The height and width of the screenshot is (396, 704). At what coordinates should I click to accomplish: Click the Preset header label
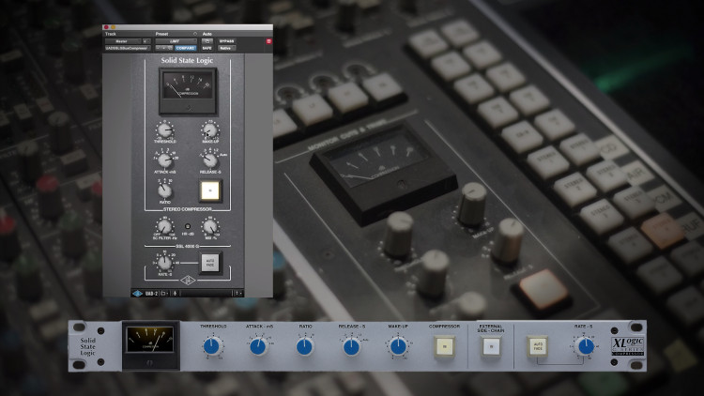[x=161, y=34]
